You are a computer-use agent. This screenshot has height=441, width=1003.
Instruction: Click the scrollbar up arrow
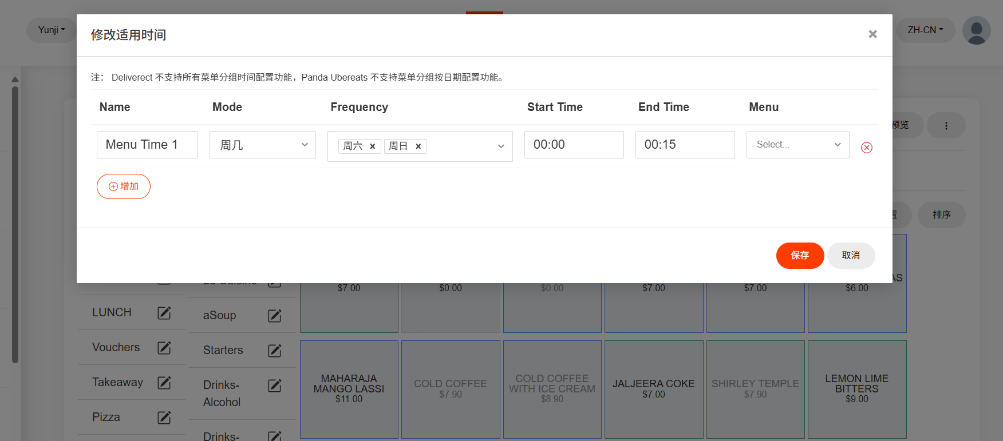(x=15, y=80)
